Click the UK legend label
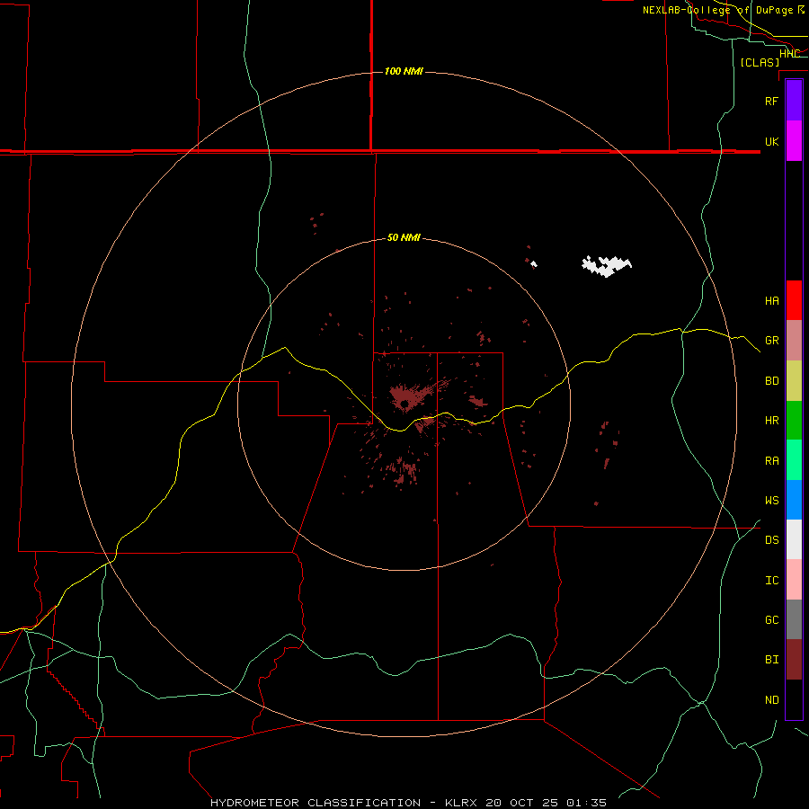The width and height of the screenshot is (809, 809). coord(771,141)
